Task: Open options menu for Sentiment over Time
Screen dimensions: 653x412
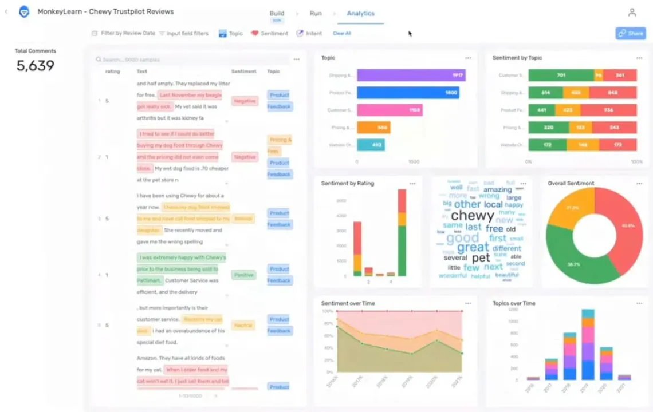Action: point(468,303)
